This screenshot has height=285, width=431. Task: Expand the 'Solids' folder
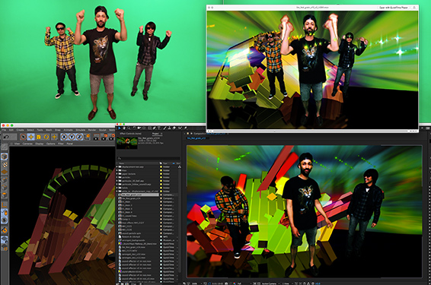pos(117,188)
